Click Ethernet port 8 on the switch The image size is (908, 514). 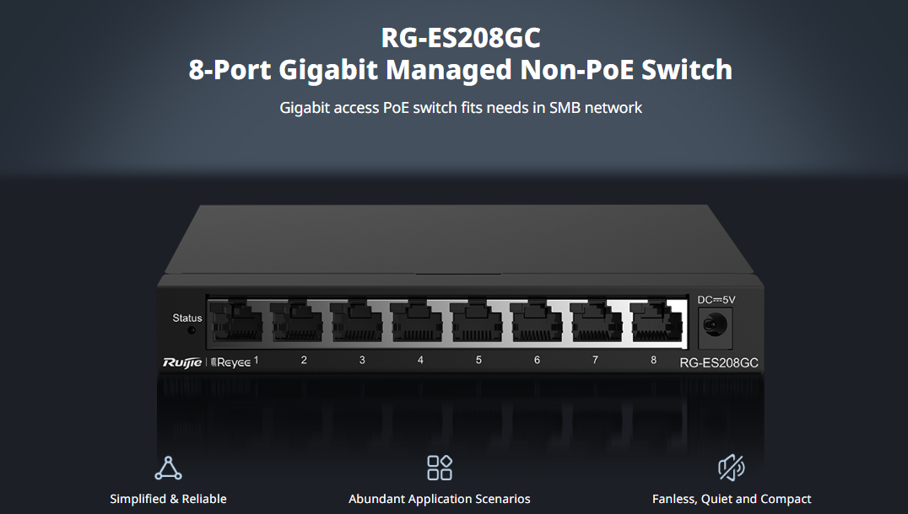[657, 322]
